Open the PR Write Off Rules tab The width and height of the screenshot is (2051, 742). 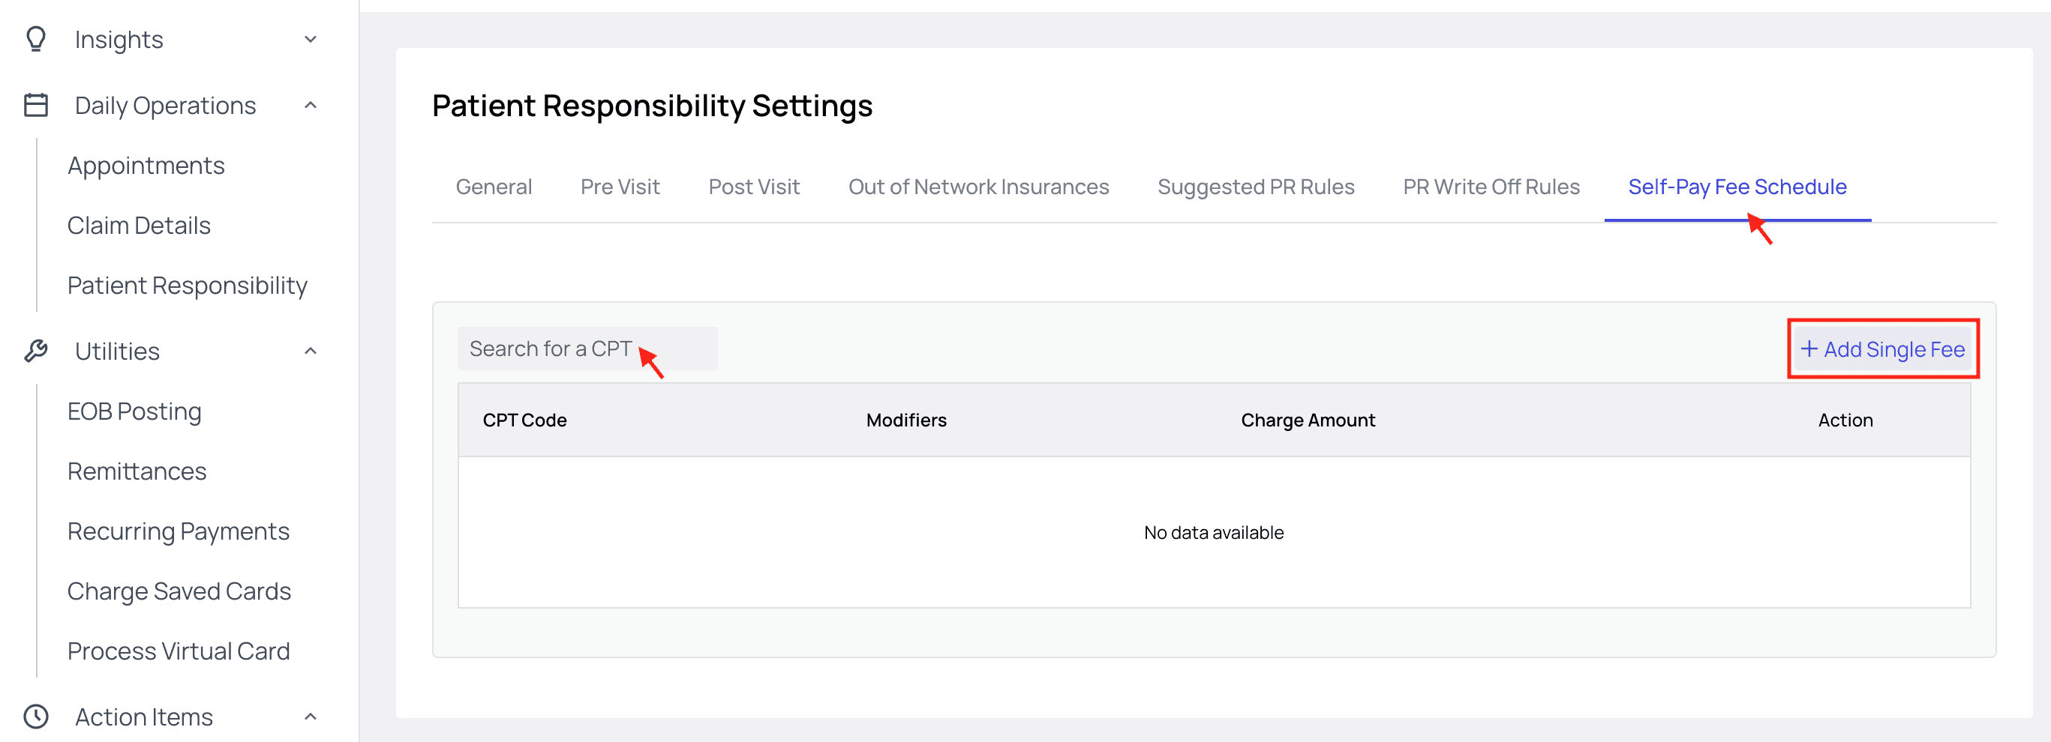[x=1491, y=187]
